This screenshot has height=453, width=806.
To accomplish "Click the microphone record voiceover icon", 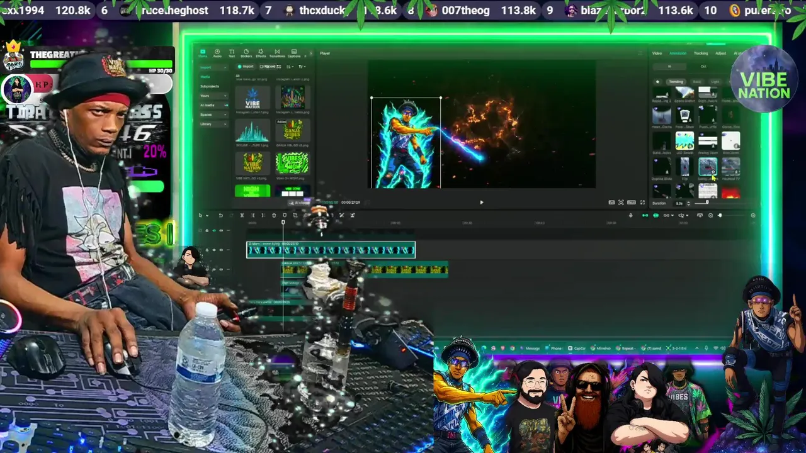I will (x=630, y=216).
